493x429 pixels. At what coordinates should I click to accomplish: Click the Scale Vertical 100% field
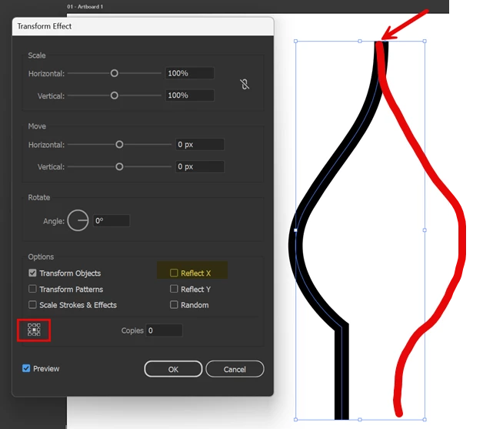click(x=190, y=96)
